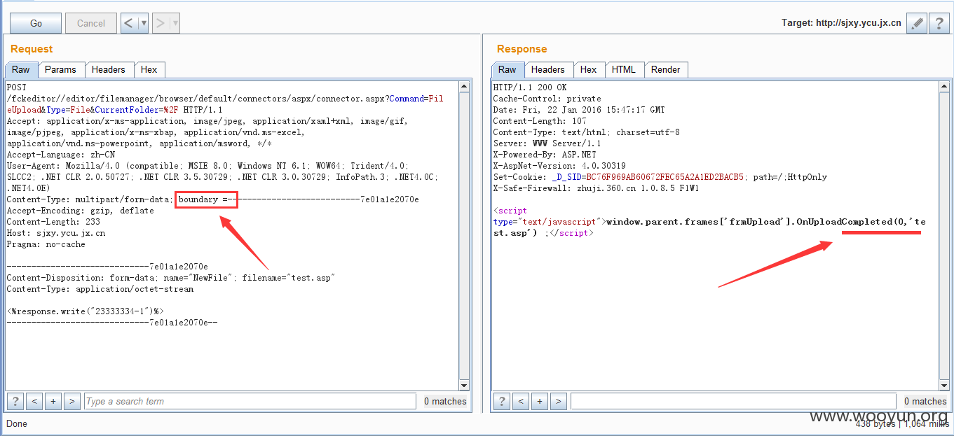Click the response pane scroll-up arrow
The width and height of the screenshot is (954, 436).
coord(944,87)
